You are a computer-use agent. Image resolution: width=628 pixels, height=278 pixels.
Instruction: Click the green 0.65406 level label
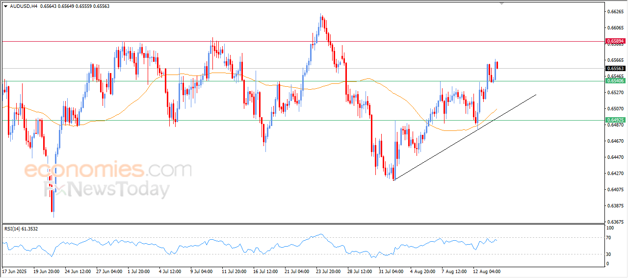[615, 80]
